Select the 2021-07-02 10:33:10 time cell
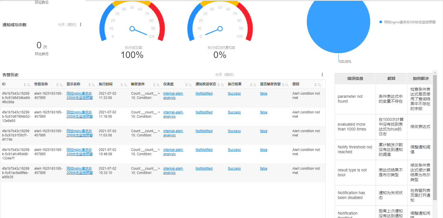 pyautogui.click(x=113, y=173)
